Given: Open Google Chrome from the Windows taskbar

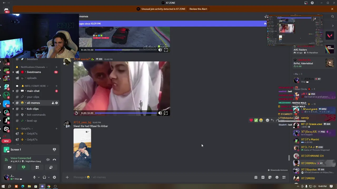Looking at the screenshot, I should tap(49, 186).
